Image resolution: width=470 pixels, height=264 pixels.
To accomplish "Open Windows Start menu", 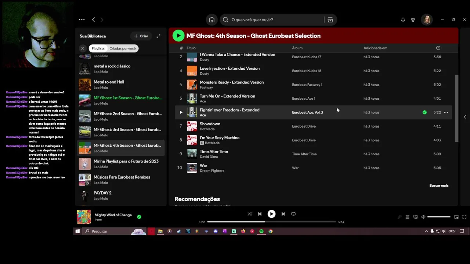I will tap(77, 231).
